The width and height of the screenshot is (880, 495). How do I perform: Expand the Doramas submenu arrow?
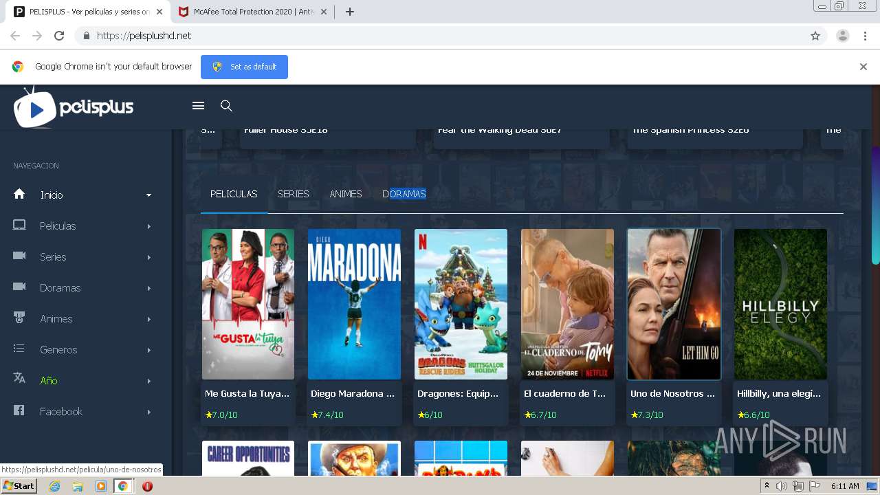pyautogui.click(x=148, y=288)
